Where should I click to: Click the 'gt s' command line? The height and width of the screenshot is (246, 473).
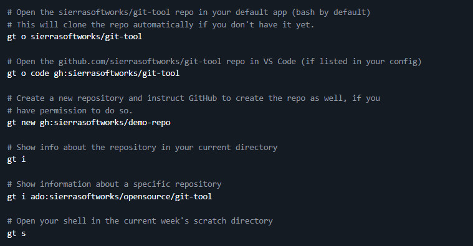(x=16, y=234)
